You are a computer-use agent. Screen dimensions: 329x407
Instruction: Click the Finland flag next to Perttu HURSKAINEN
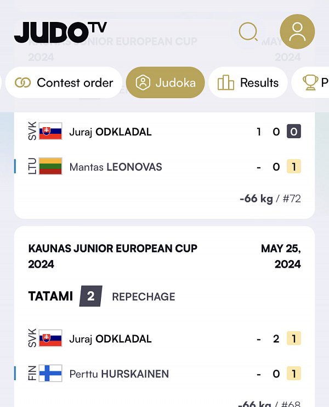pos(50,373)
